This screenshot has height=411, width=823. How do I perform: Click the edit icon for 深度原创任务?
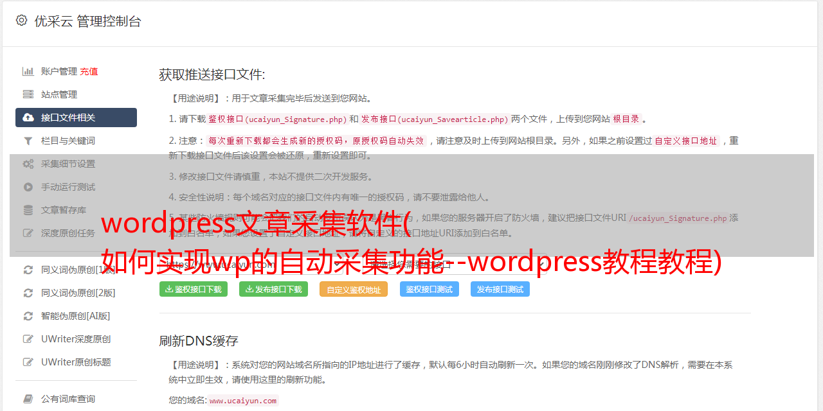click(28, 233)
